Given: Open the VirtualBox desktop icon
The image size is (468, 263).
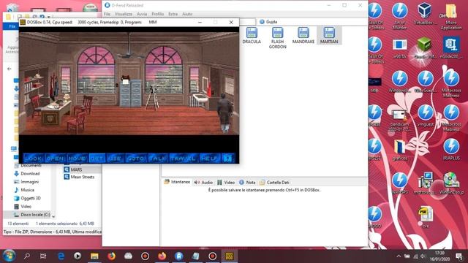Looking at the screenshot, I should click(x=425, y=13).
